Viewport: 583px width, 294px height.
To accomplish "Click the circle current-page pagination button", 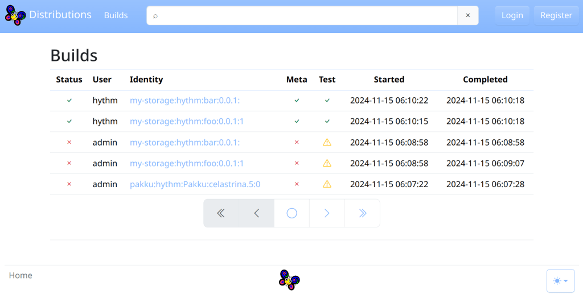I will click(x=291, y=213).
